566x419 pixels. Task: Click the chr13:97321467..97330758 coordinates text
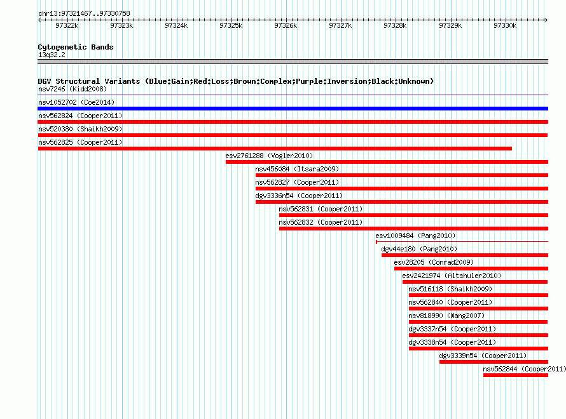84,13
